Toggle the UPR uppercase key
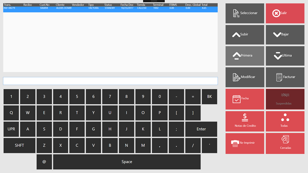 point(11,129)
